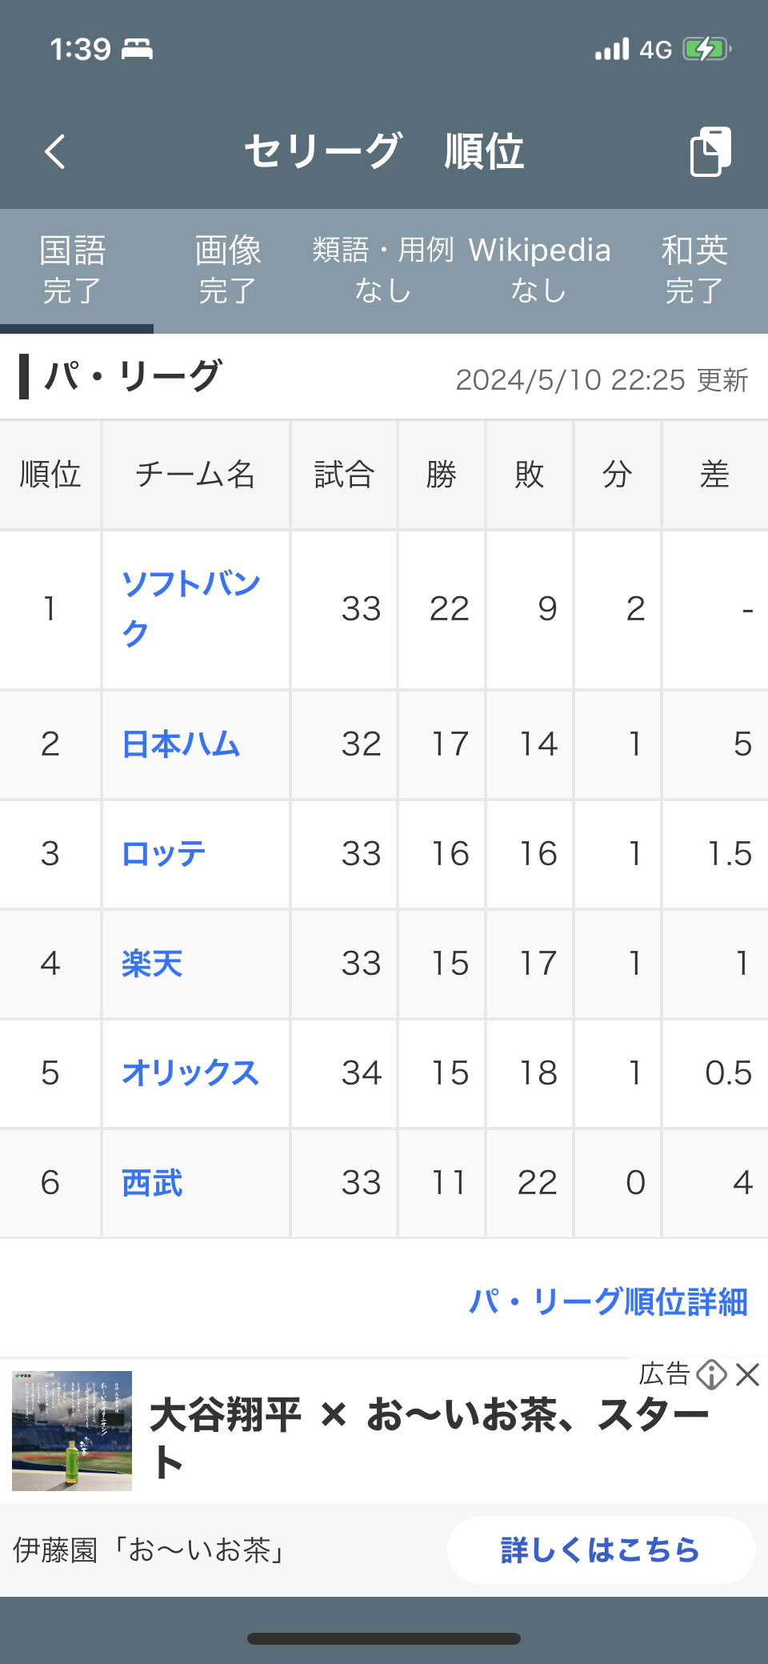This screenshot has height=1664, width=768.
Task: Switch to the 画像 tab
Action: (228, 270)
